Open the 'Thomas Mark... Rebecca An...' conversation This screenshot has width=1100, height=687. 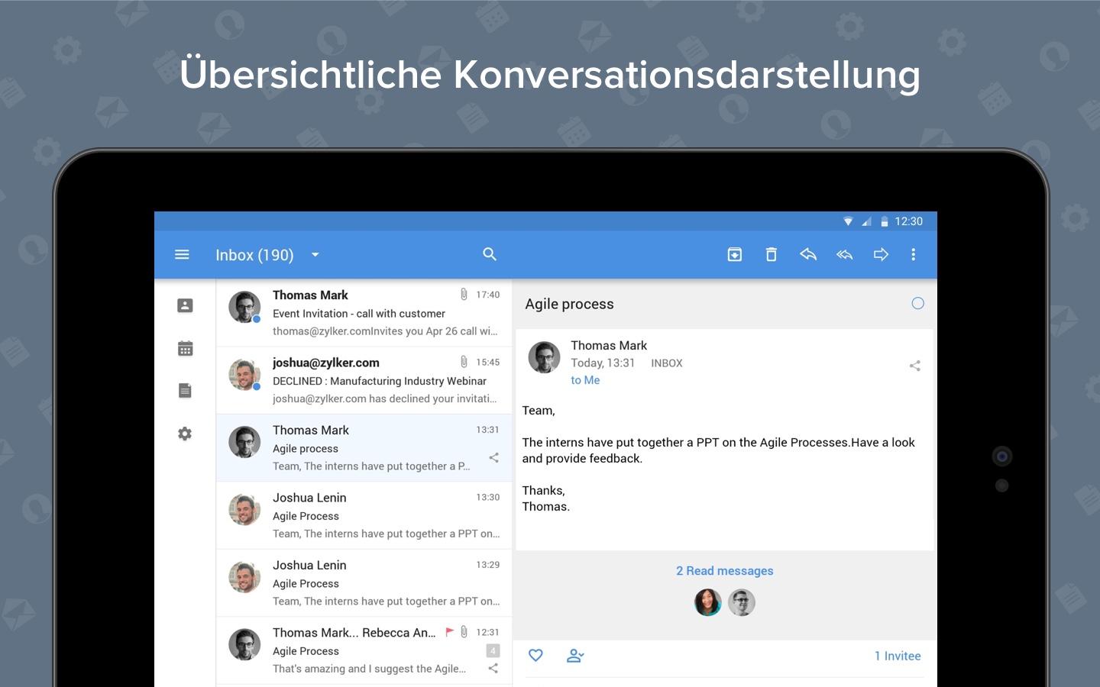click(364, 650)
